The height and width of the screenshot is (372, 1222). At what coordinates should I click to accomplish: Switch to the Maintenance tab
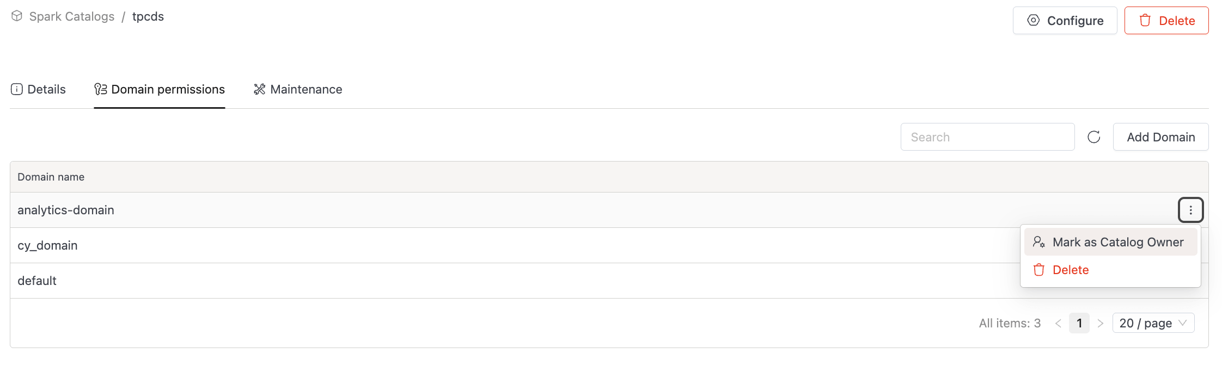[306, 89]
